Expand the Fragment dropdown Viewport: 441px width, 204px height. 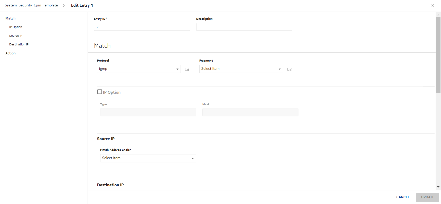[x=241, y=69]
